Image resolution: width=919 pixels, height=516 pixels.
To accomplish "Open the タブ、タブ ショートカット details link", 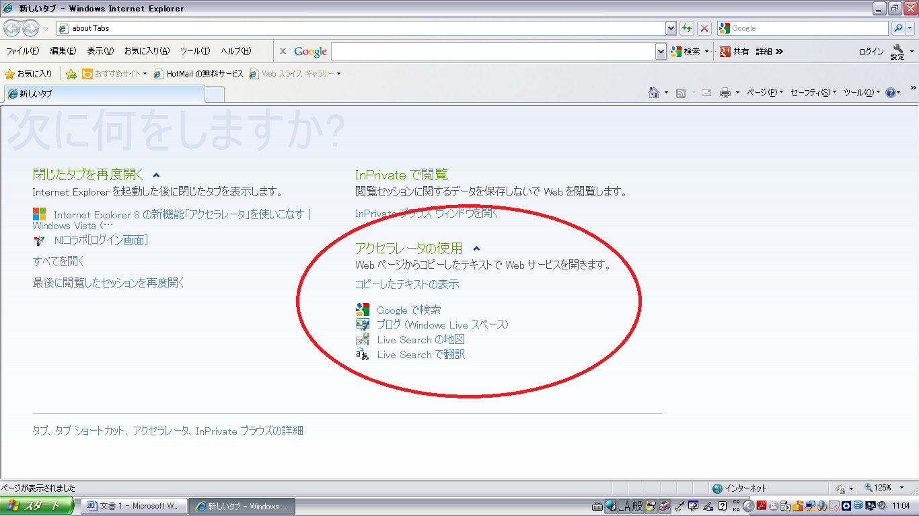I will click(x=168, y=431).
